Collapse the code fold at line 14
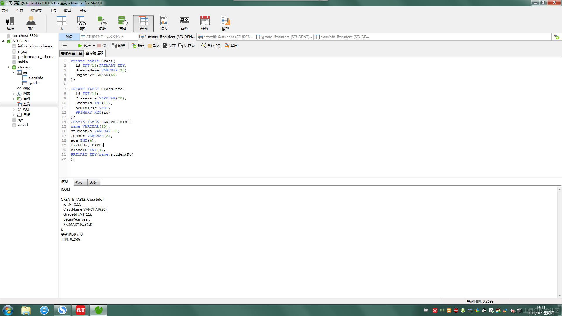Screen dimensions: 562x316 click(x=69, y=122)
